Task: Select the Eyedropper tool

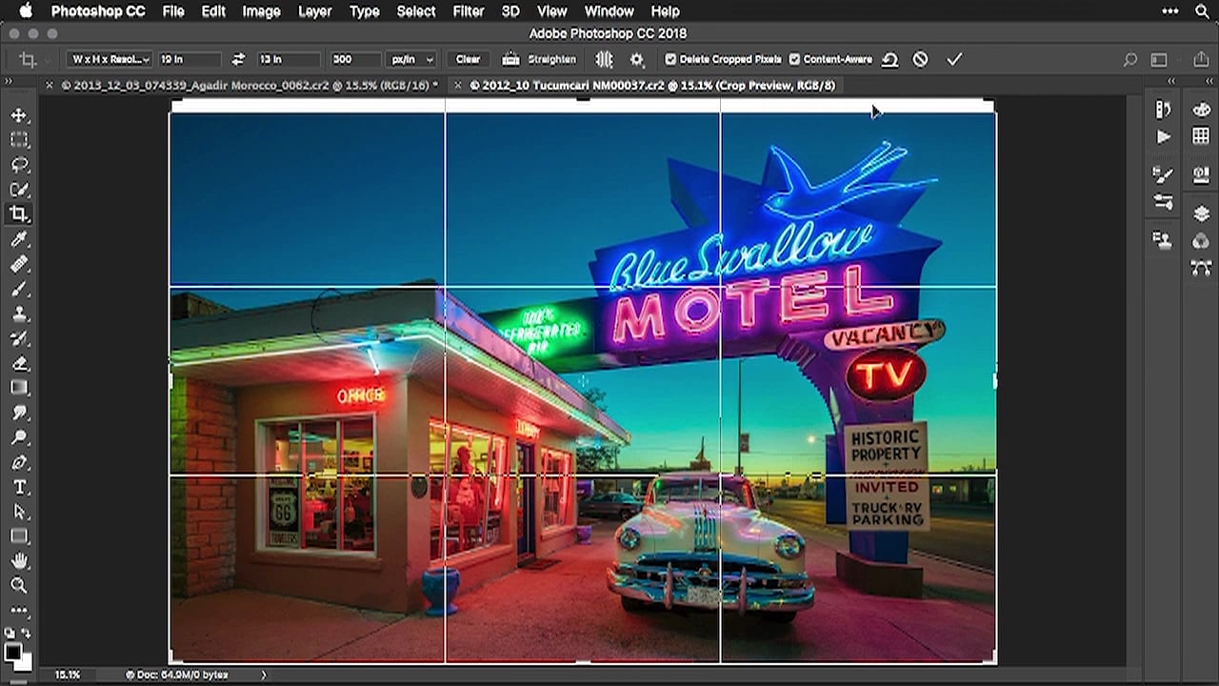Action: click(x=19, y=239)
